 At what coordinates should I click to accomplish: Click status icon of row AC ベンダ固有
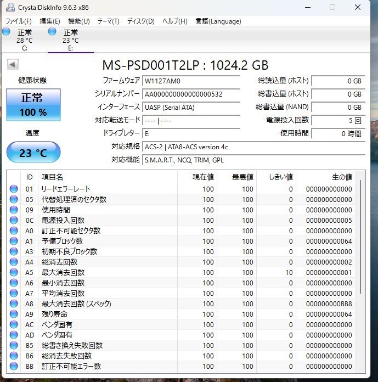(x=14, y=324)
